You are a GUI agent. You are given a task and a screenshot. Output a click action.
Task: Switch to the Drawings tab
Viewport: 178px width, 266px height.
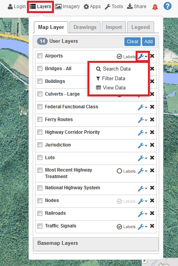[85, 27]
